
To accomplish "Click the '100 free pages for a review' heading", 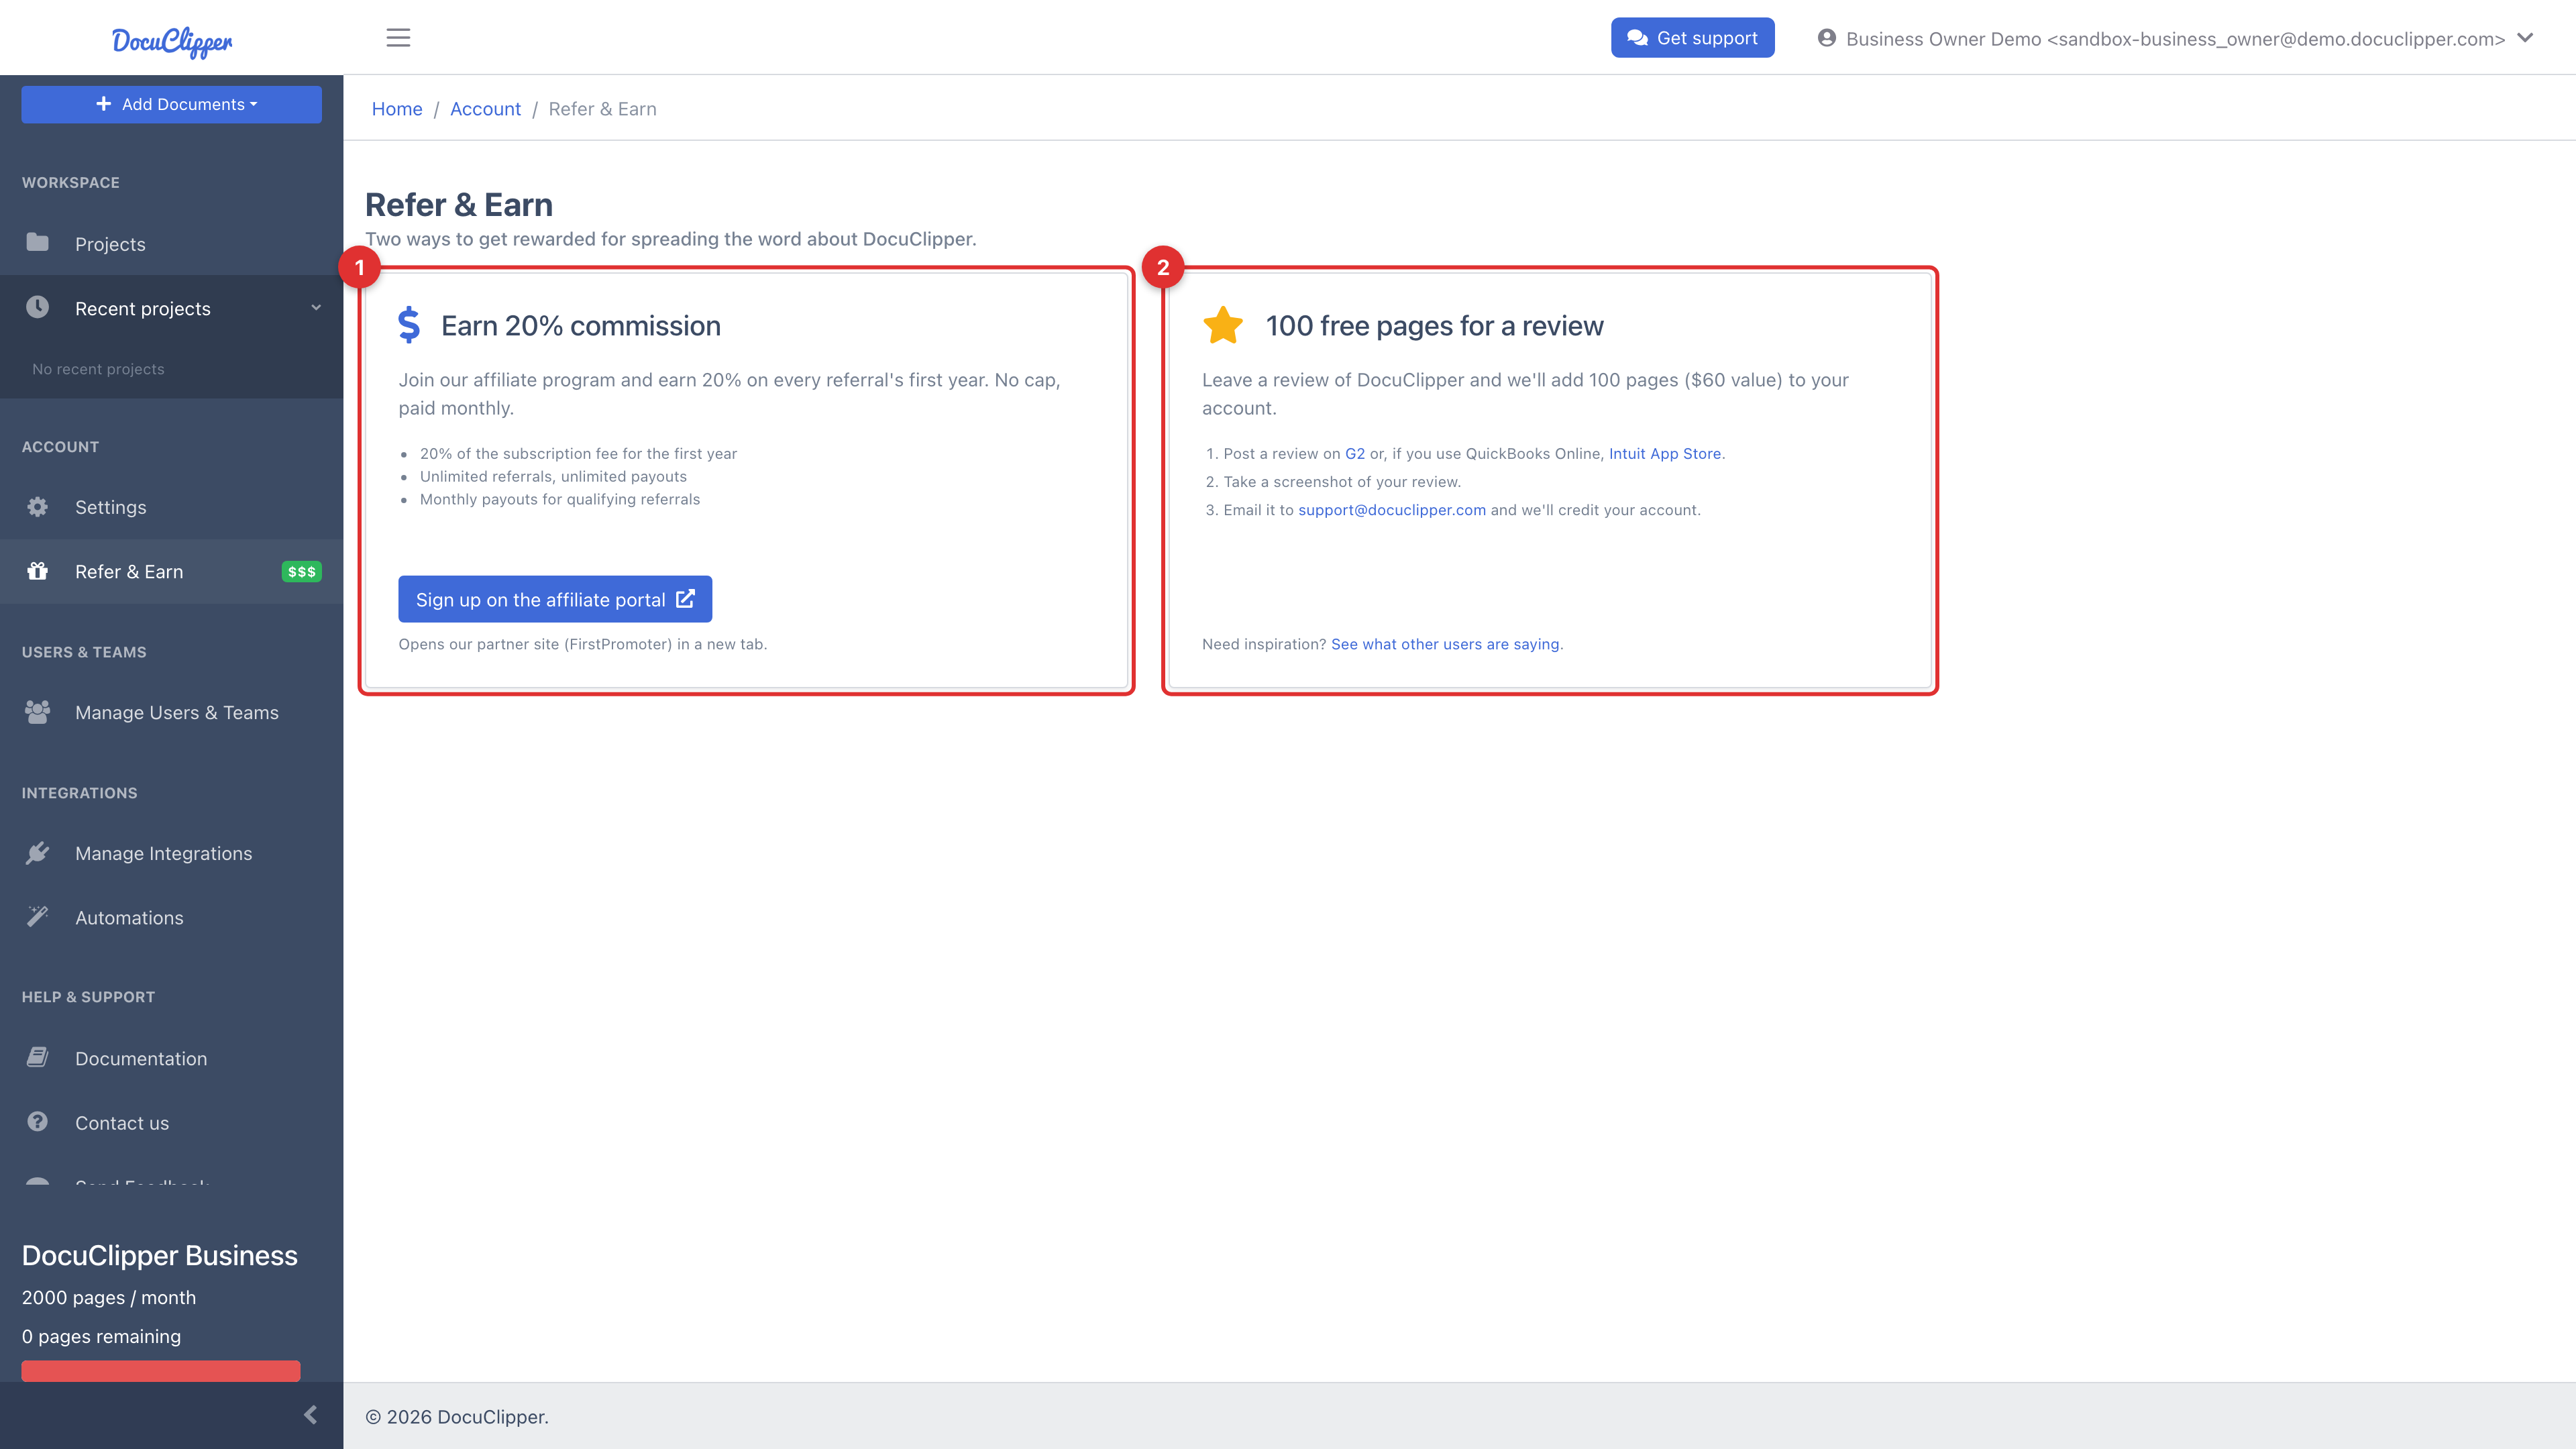I will click(x=1434, y=326).
